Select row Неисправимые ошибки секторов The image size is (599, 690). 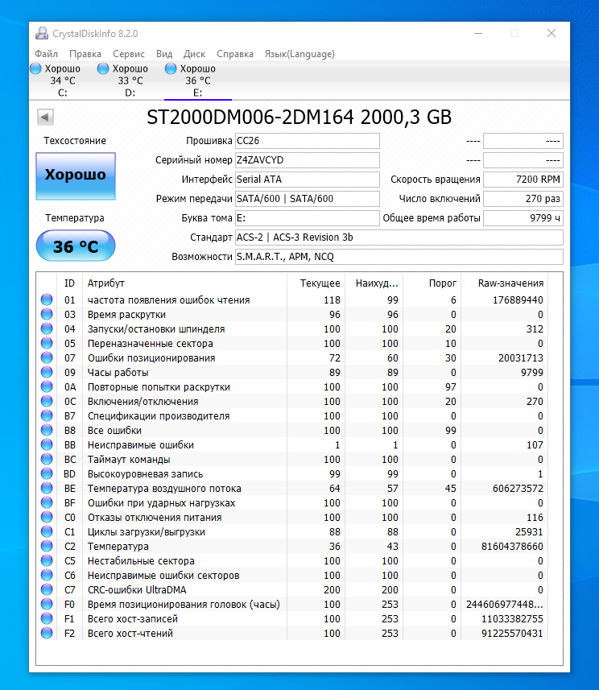click(x=293, y=575)
